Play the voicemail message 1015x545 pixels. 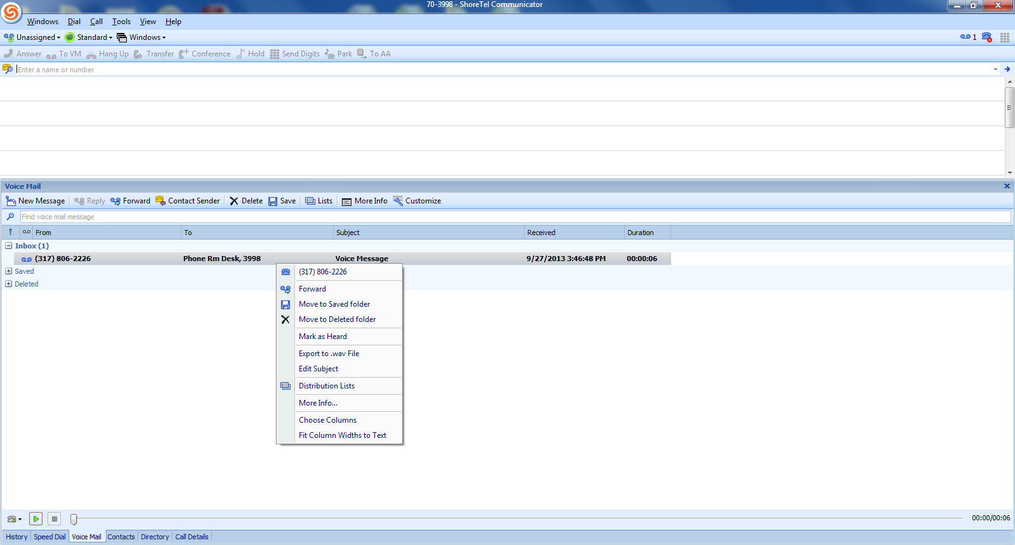36,519
